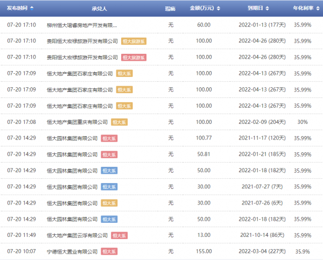This screenshot has width=323, height=260.
Task: Select the due date 2021-07-27 (7天)
Action: [262, 187]
